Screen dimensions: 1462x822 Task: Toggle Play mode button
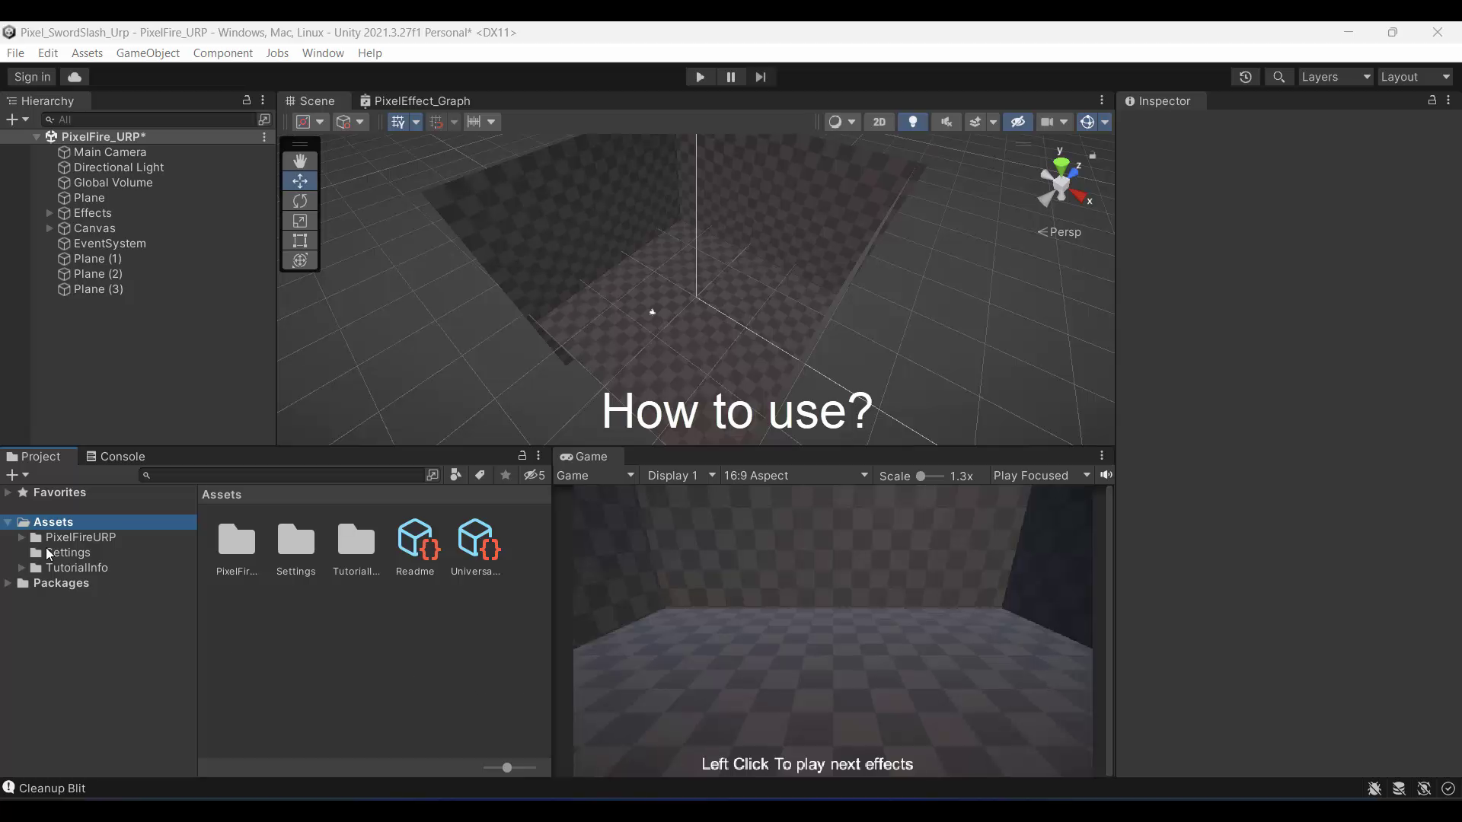(700, 76)
